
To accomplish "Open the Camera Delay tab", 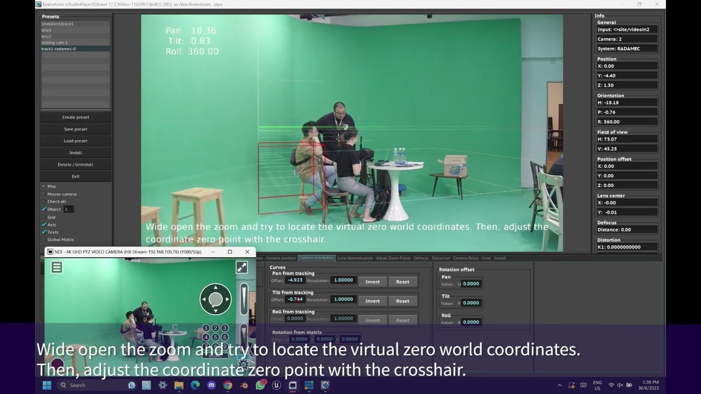I will tap(466, 258).
